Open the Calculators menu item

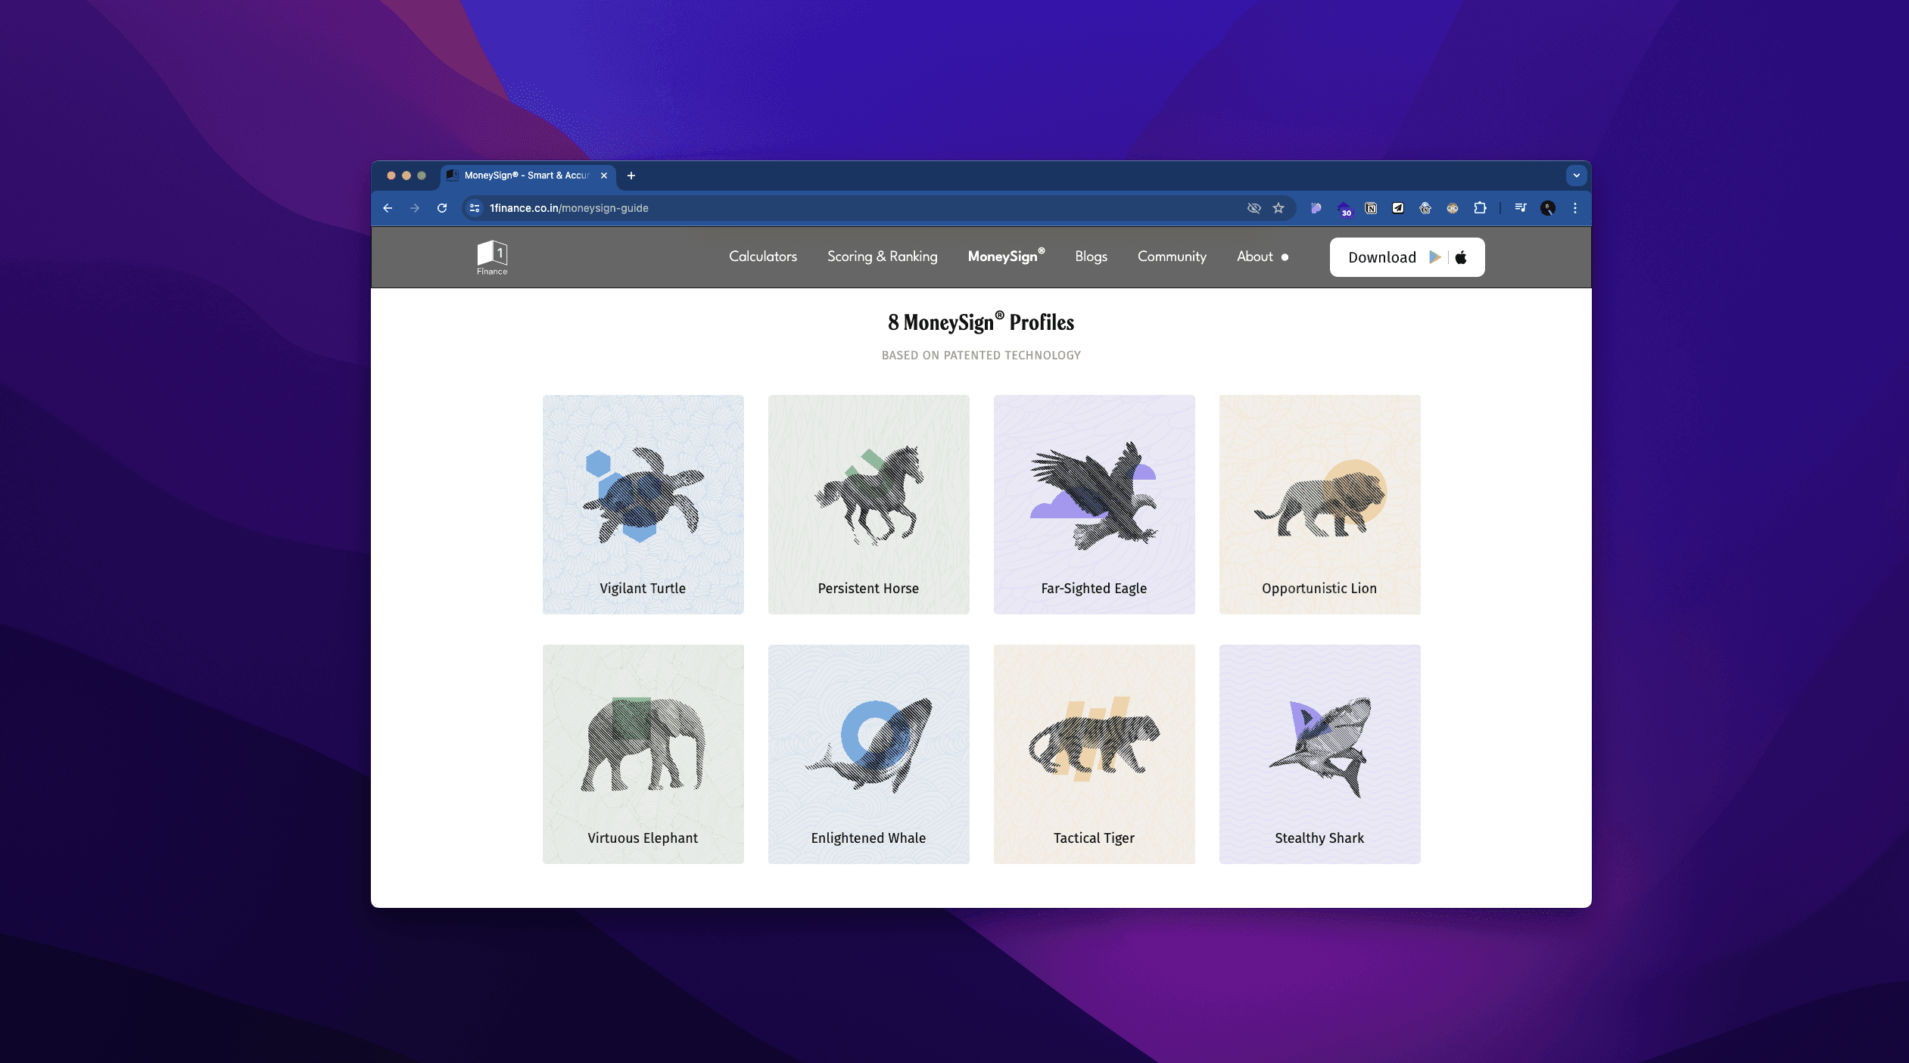pyautogui.click(x=763, y=256)
